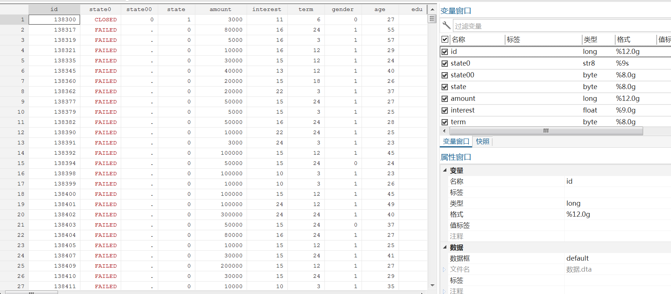
Task: Click the data grid scroll-up arrow
Action: tap(432, 10)
